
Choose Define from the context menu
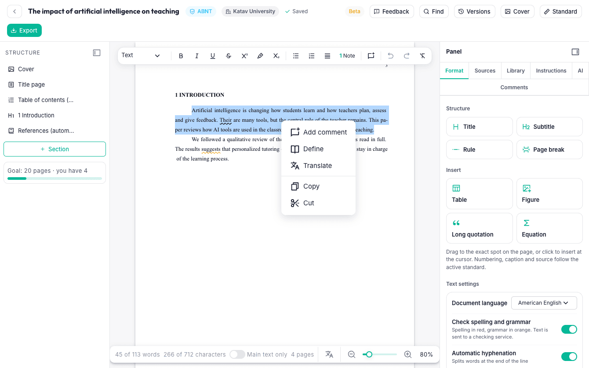click(318, 149)
